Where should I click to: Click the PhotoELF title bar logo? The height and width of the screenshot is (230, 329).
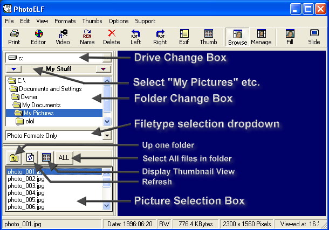8,9
